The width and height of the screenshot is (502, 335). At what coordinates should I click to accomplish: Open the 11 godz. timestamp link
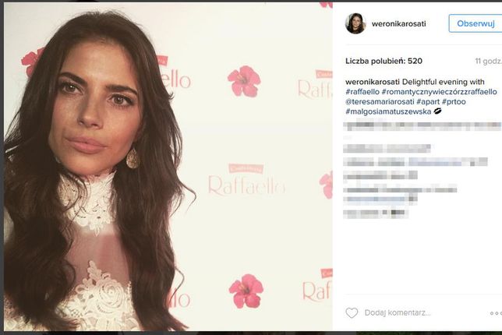488,61
